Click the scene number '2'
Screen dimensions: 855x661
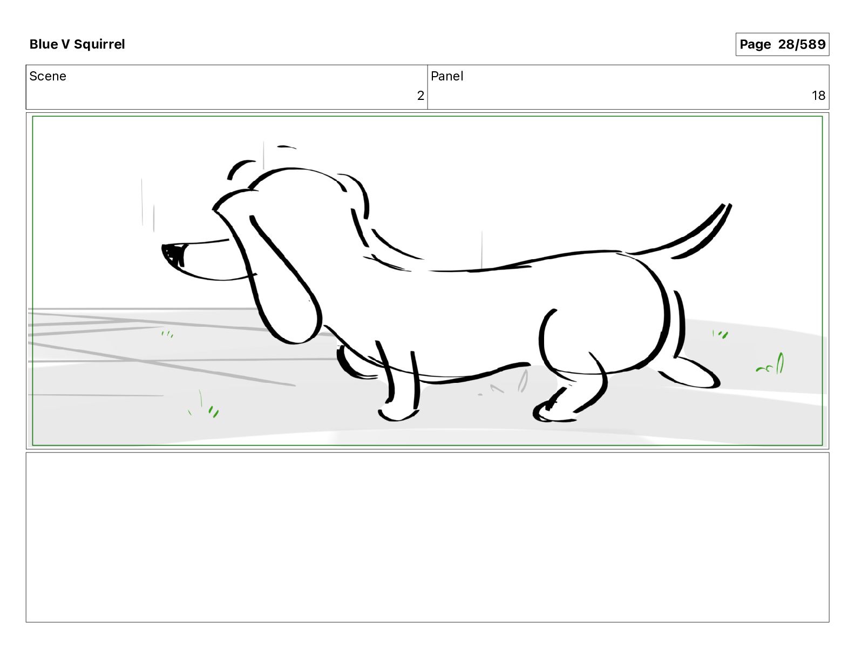[x=420, y=96]
